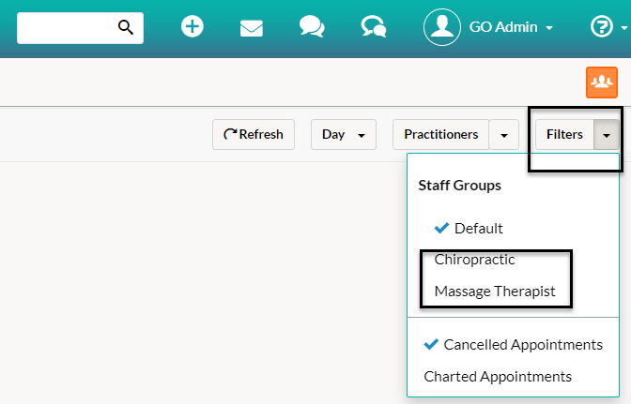The width and height of the screenshot is (631, 404).
Task: Click the Practitioners button
Action: (440, 135)
